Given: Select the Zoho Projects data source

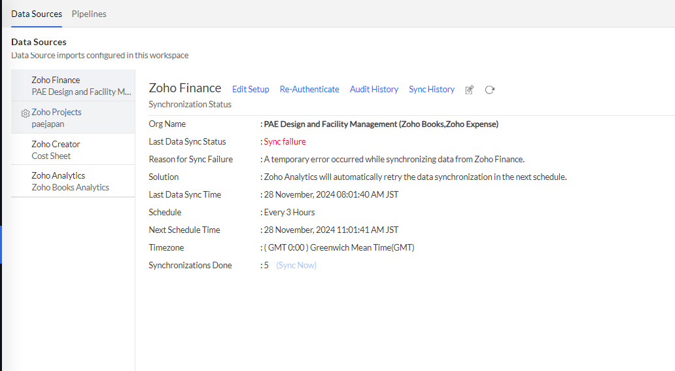Looking at the screenshot, I should pyautogui.click(x=73, y=118).
